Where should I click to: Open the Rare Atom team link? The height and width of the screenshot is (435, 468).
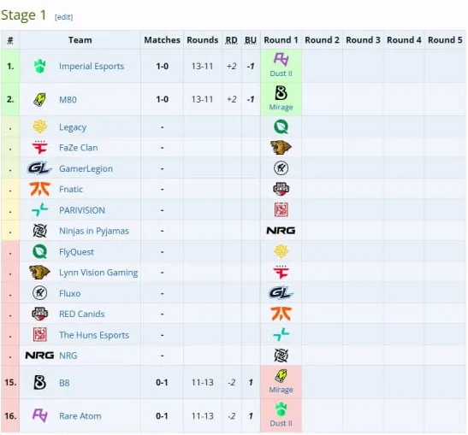80,416
